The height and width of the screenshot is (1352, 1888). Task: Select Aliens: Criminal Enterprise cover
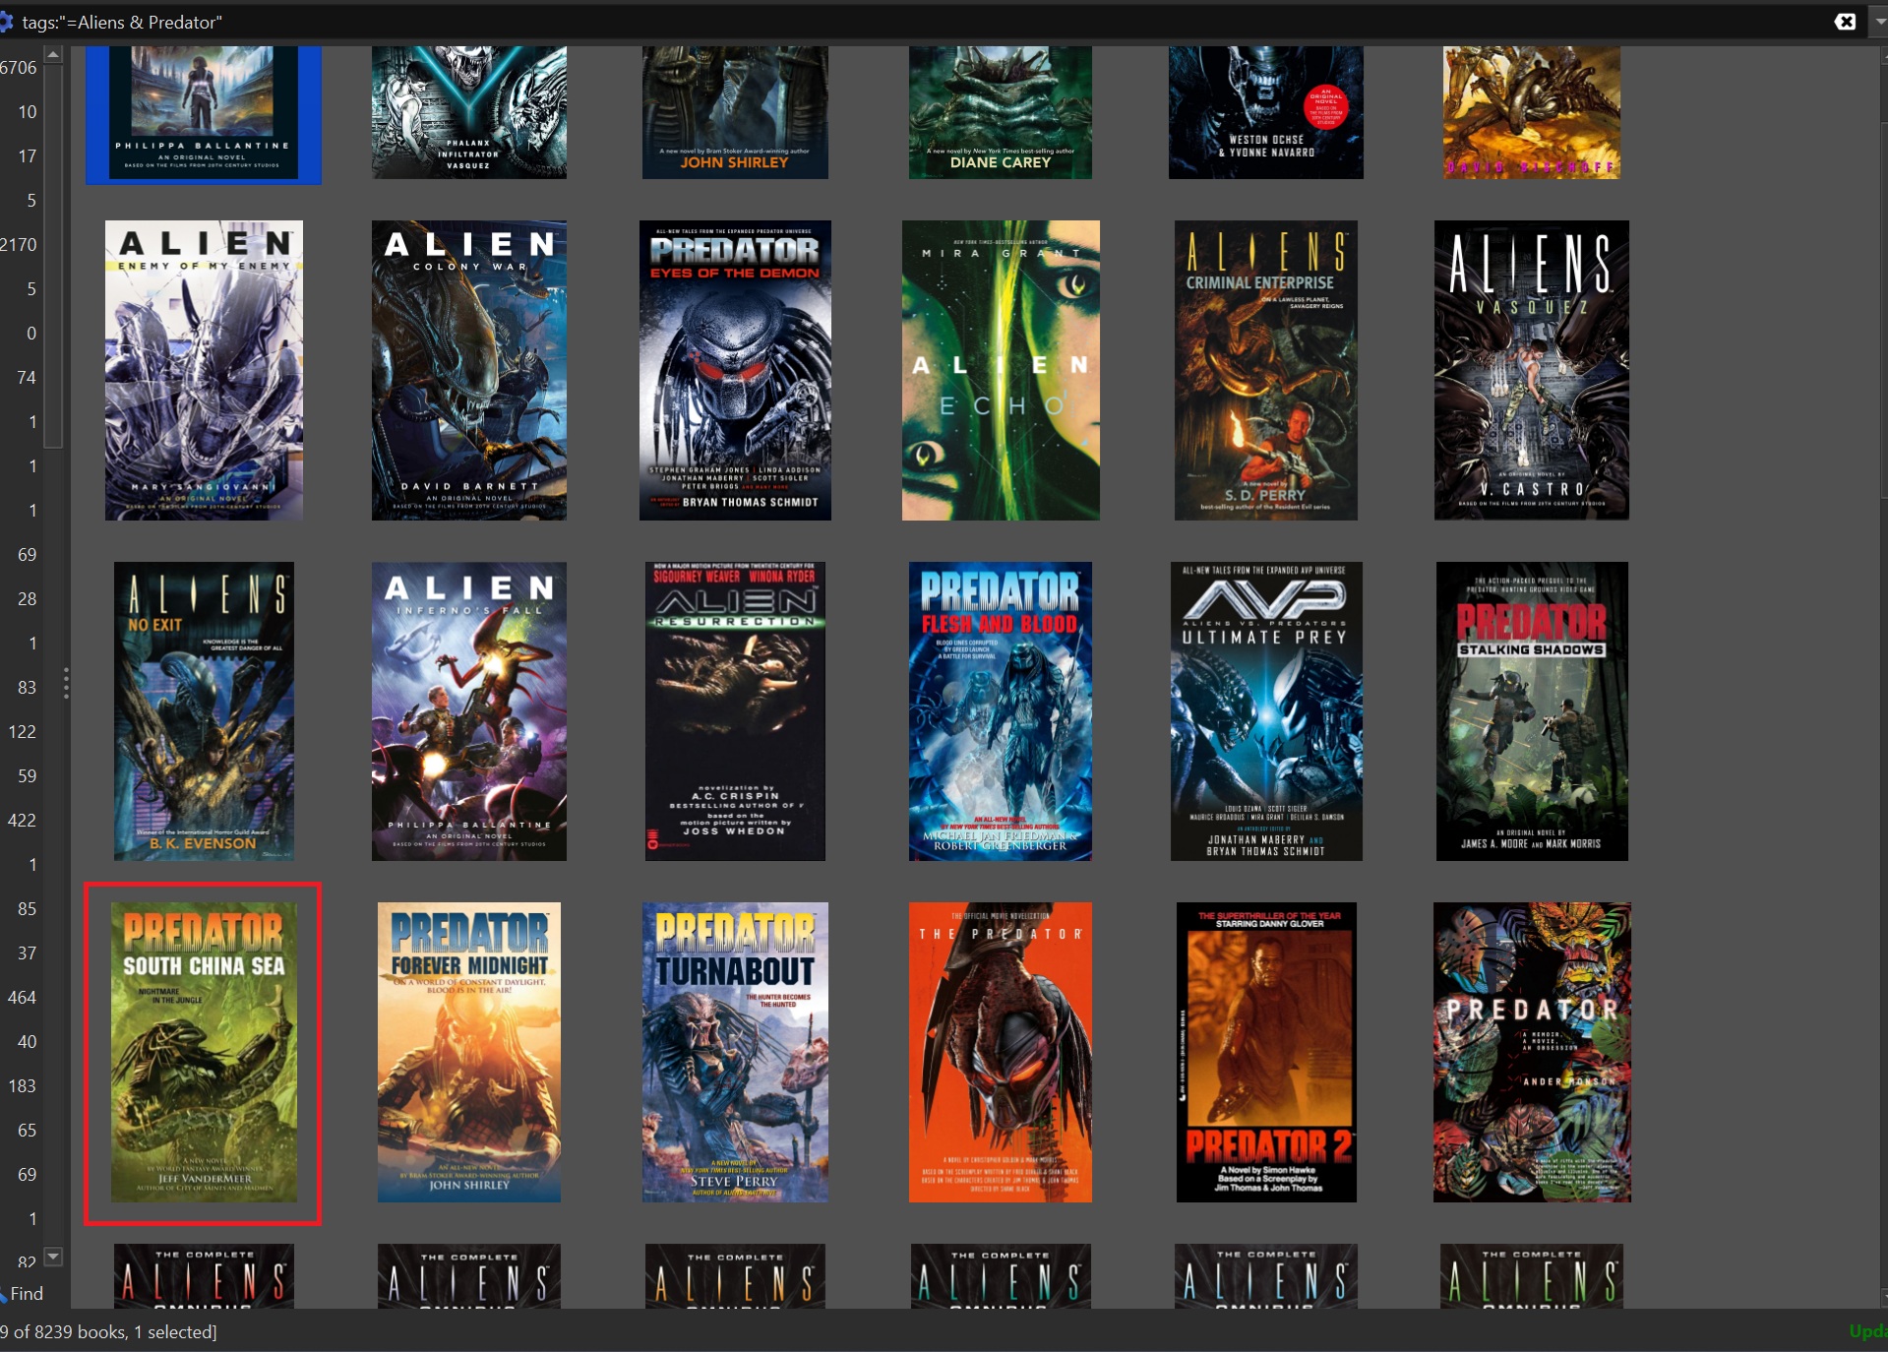[x=1266, y=370]
